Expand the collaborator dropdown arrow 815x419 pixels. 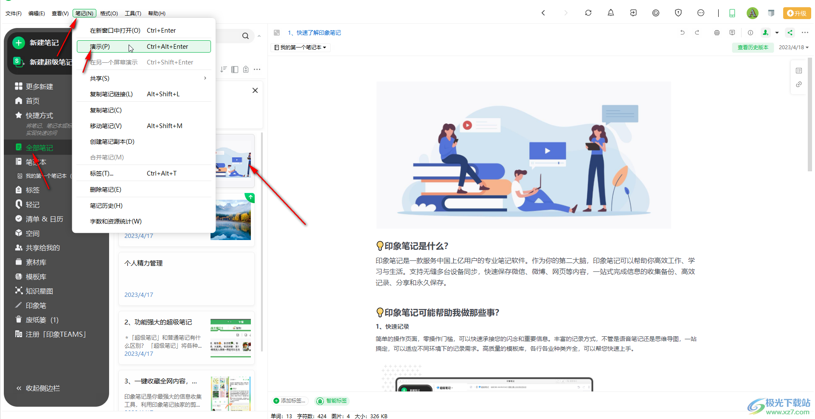777,33
